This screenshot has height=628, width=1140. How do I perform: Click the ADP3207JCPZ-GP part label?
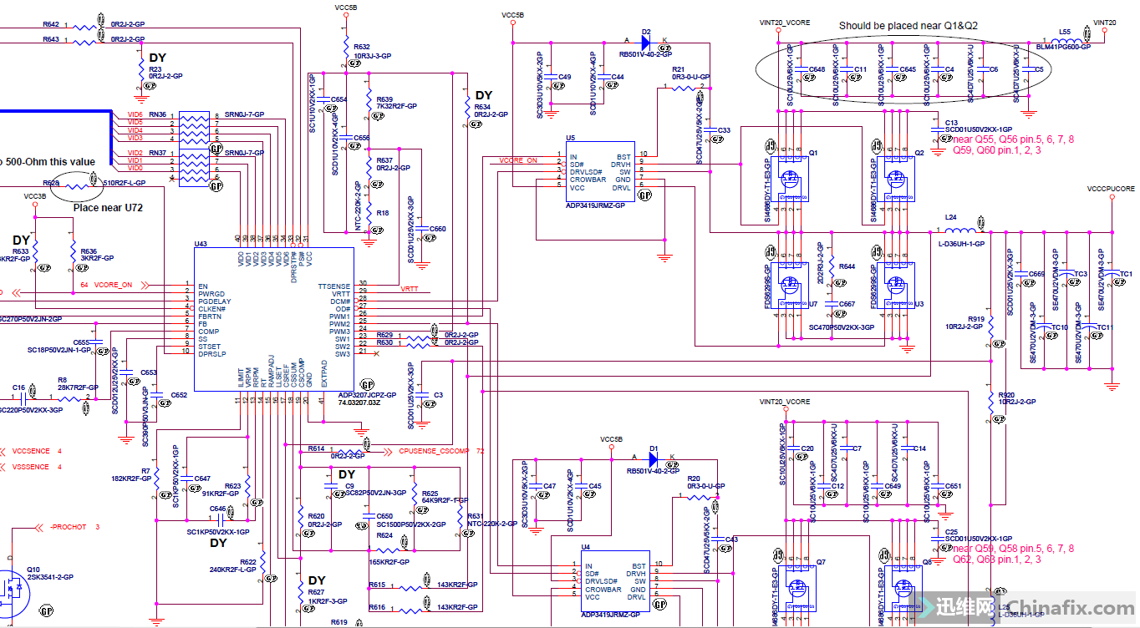pos(367,395)
